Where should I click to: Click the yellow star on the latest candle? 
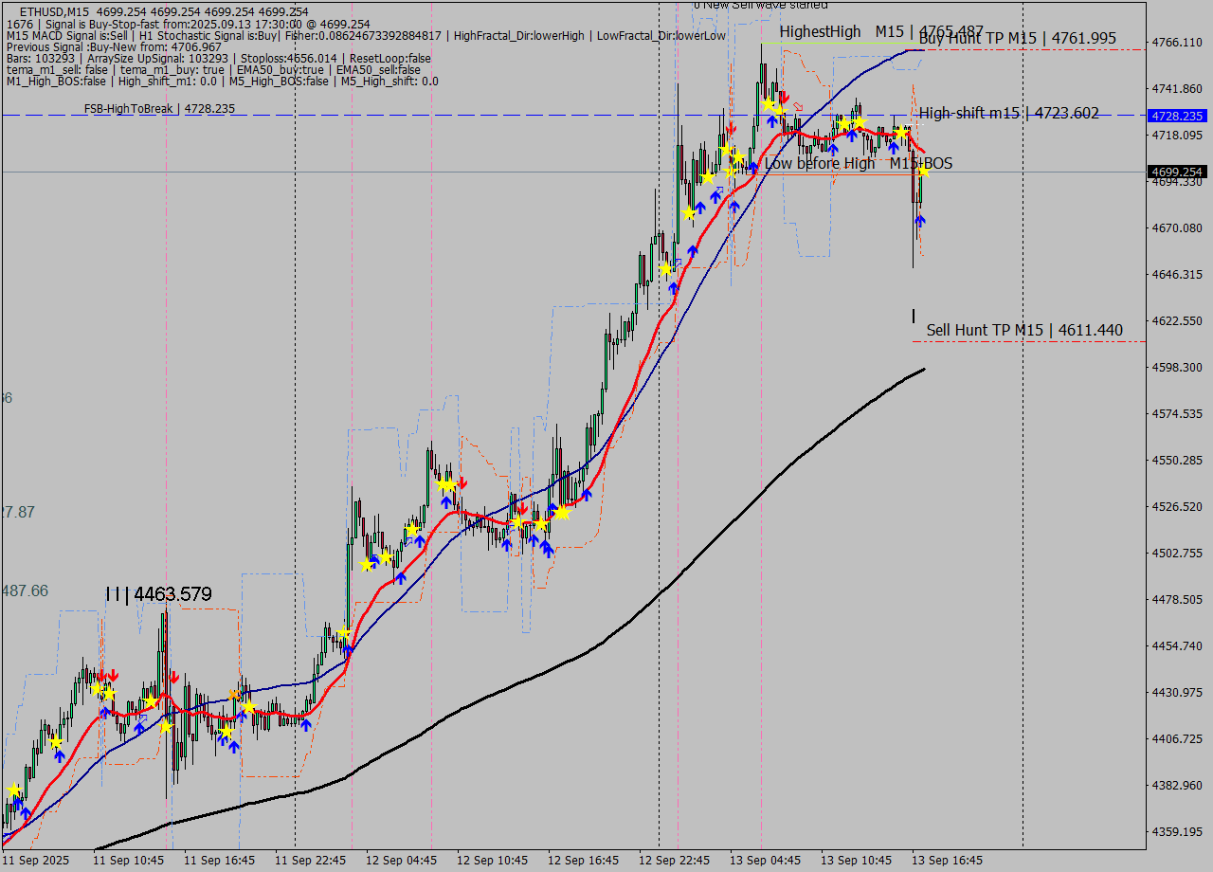point(922,171)
